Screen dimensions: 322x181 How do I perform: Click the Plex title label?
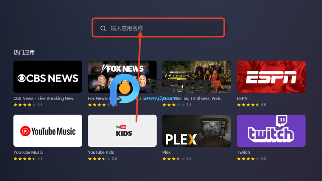click(x=166, y=153)
